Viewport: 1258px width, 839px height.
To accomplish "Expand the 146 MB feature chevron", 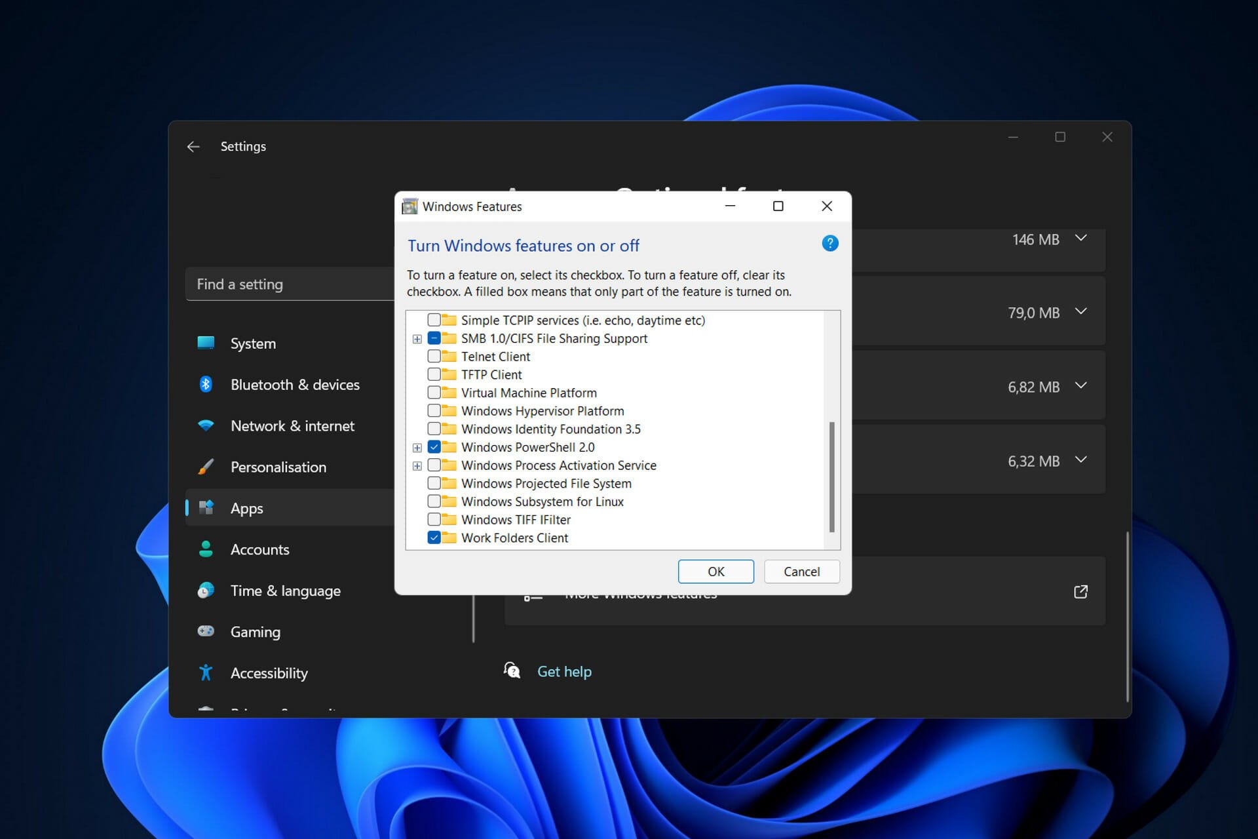I will coord(1081,238).
